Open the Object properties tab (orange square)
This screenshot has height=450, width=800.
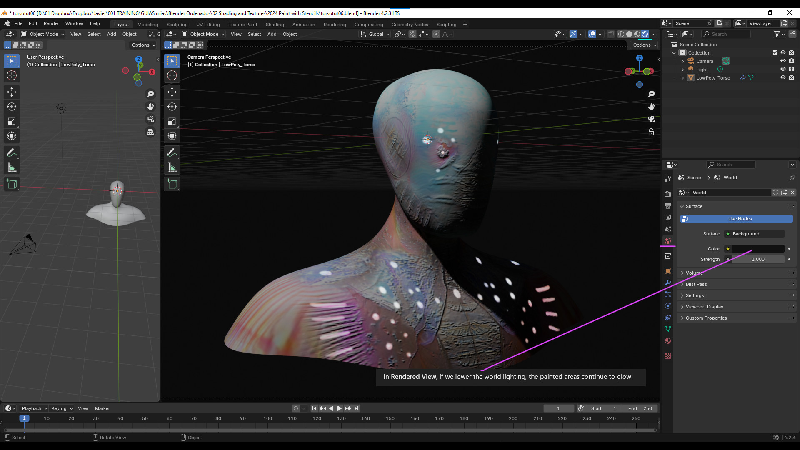[668, 271]
